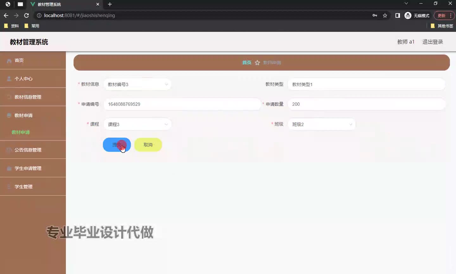This screenshot has height=274, width=456.
Task: Click the person icon beside 个人中心
Action: [9, 79]
